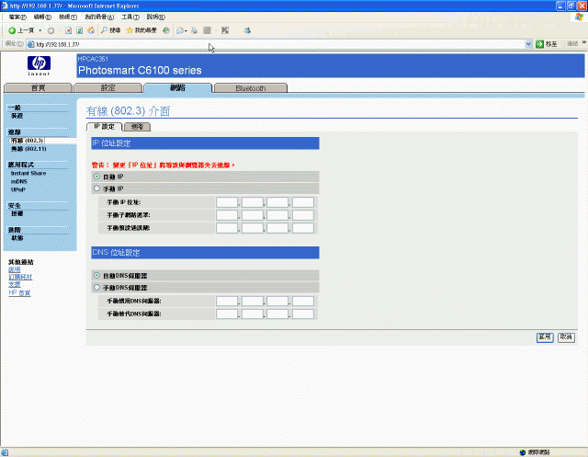Select the Manual DNS server radio button
The height and width of the screenshot is (457, 588).
[96, 288]
